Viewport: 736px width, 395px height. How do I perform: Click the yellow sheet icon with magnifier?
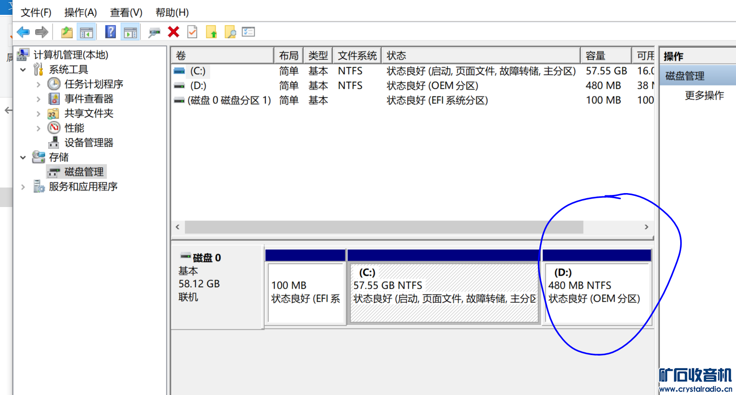(x=230, y=32)
